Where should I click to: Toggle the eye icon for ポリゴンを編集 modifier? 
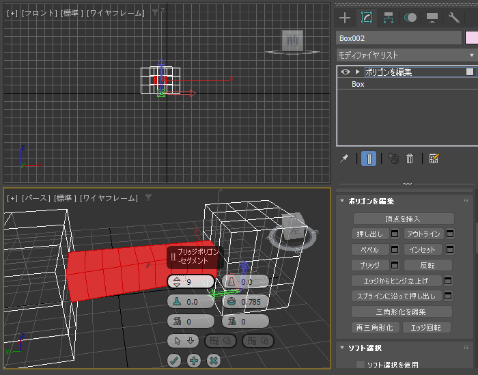346,72
